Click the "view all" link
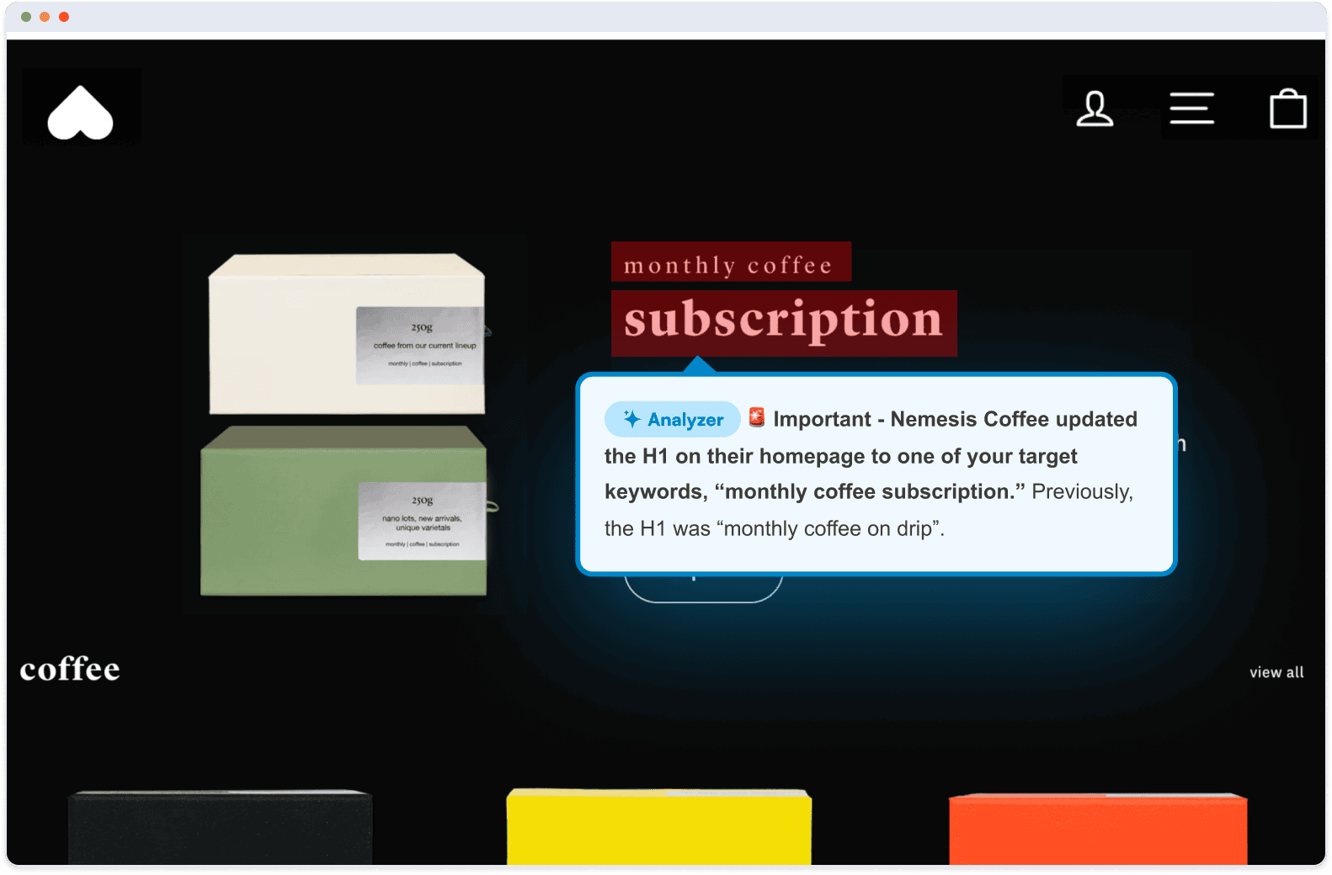The width and height of the screenshot is (1332, 875). (1276, 672)
